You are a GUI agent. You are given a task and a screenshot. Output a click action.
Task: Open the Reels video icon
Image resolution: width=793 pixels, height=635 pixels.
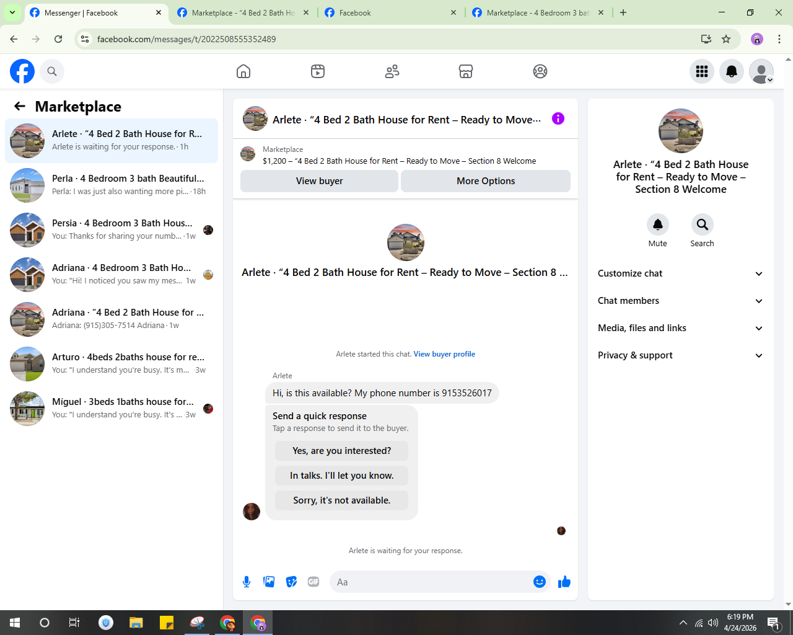click(318, 71)
